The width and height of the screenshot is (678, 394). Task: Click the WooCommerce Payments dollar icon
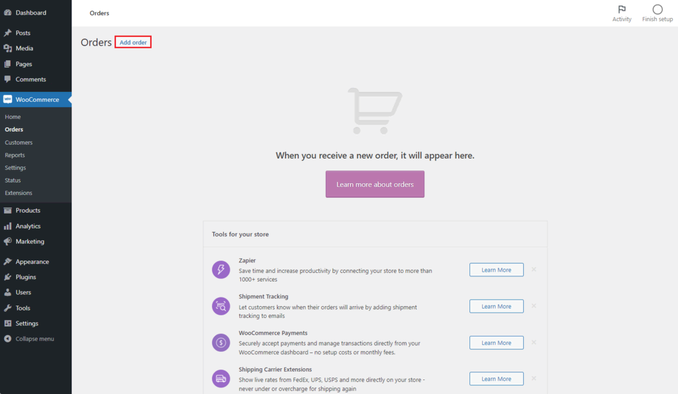(x=221, y=342)
